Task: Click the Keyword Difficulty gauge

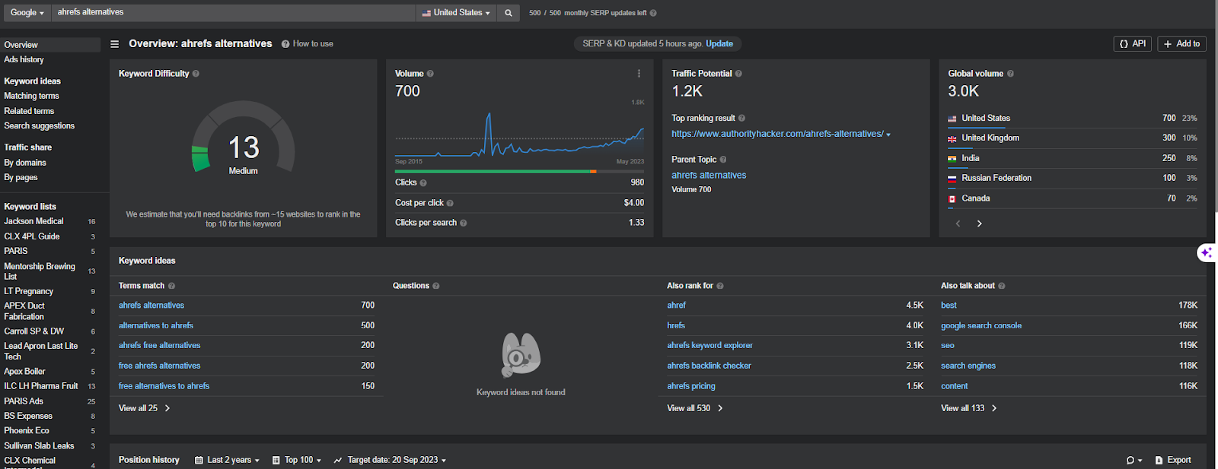Action: pos(243,138)
